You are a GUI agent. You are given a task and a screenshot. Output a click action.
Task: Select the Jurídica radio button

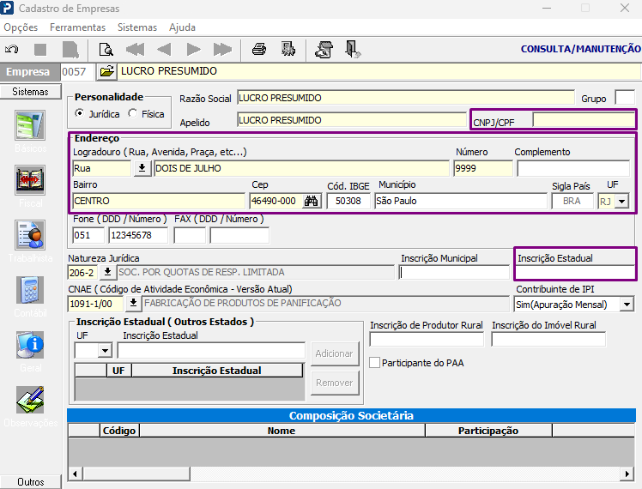(80, 113)
